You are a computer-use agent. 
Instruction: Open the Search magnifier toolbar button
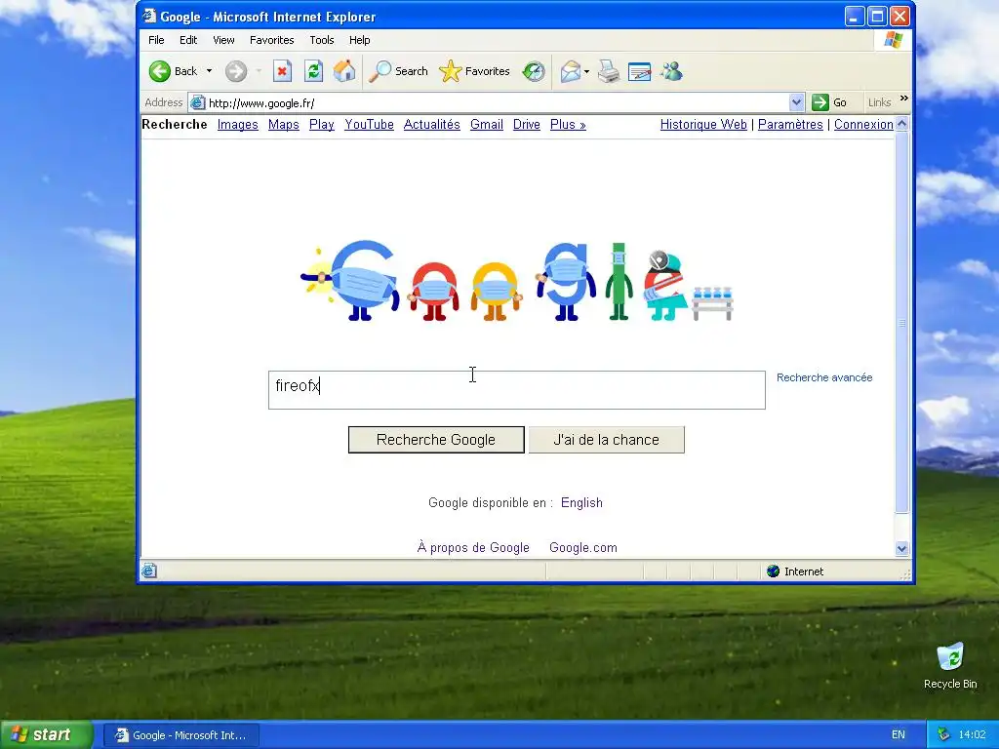point(398,71)
